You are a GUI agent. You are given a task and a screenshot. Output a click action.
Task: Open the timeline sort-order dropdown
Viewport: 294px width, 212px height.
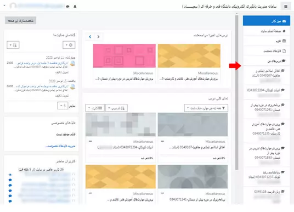coord(13,45)
